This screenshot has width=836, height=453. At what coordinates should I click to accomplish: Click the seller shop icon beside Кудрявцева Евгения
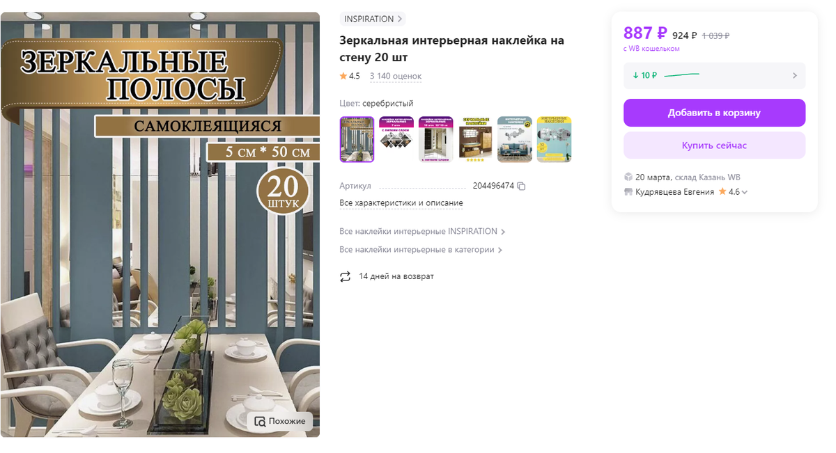click(x=628, y=191)
